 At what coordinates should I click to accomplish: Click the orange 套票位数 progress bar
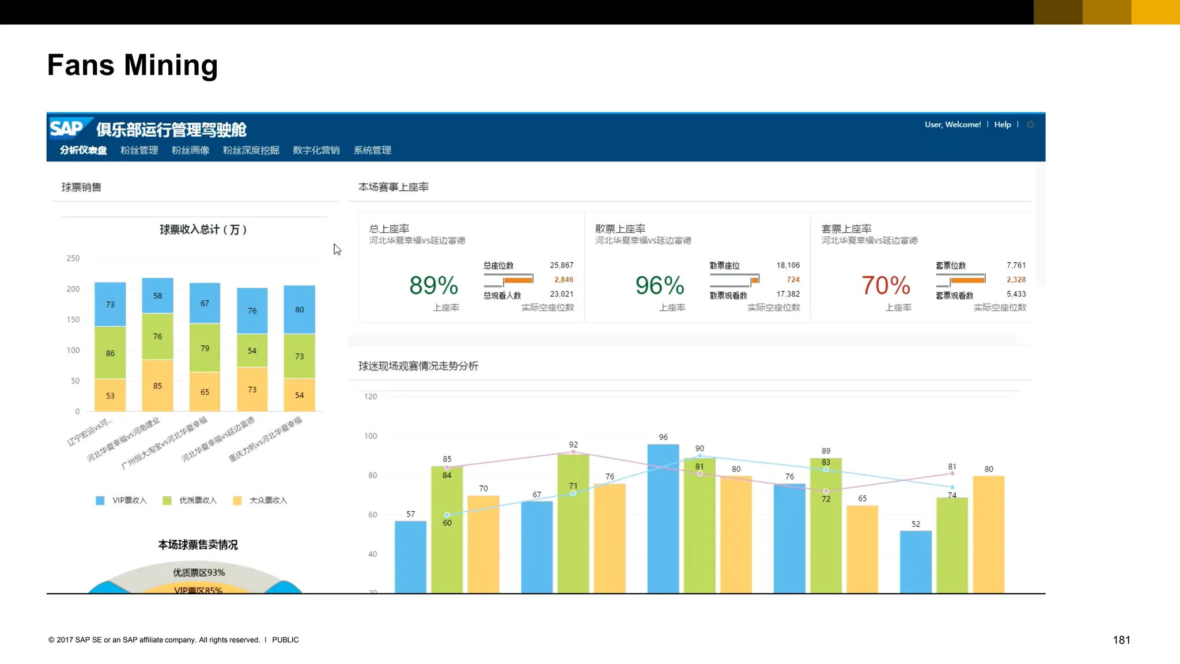(x=967, y=280)
